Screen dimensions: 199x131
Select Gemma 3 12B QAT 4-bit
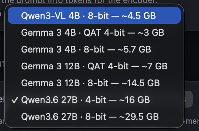click(94, 66)
